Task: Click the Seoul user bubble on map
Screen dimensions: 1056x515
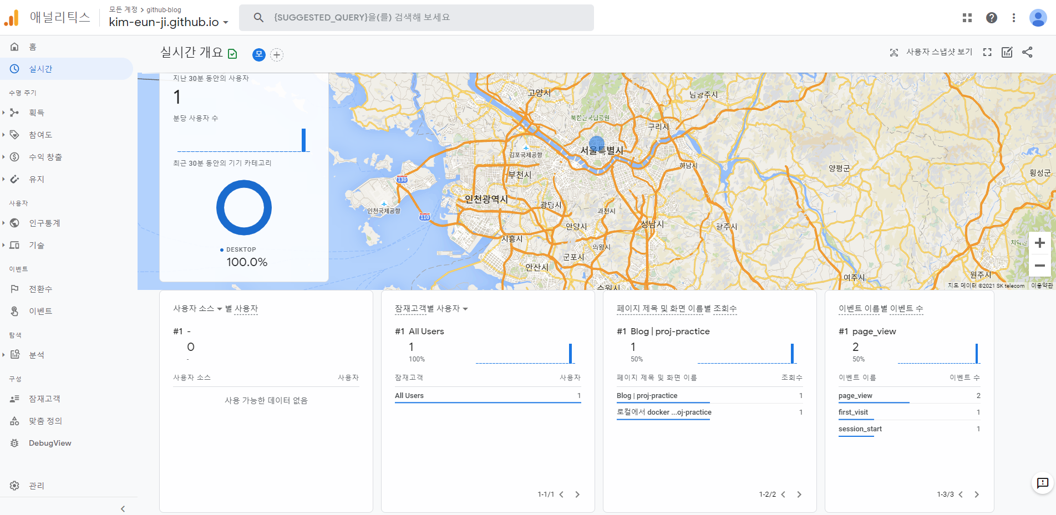Action: (x=597, y=144)
